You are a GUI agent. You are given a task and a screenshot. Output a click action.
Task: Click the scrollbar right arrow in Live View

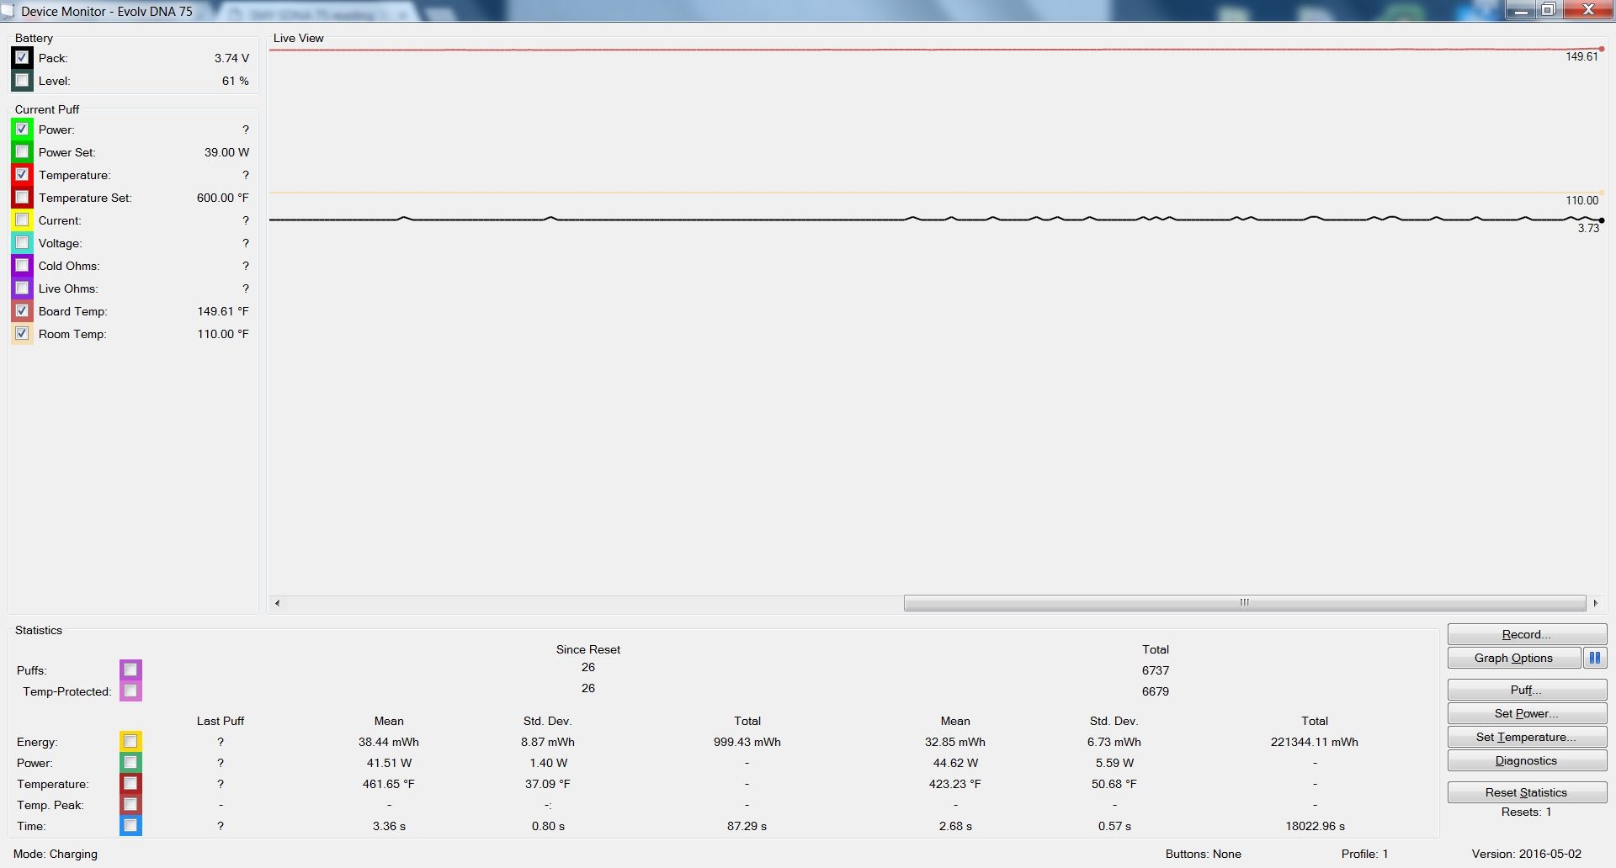click(1595, 603)
